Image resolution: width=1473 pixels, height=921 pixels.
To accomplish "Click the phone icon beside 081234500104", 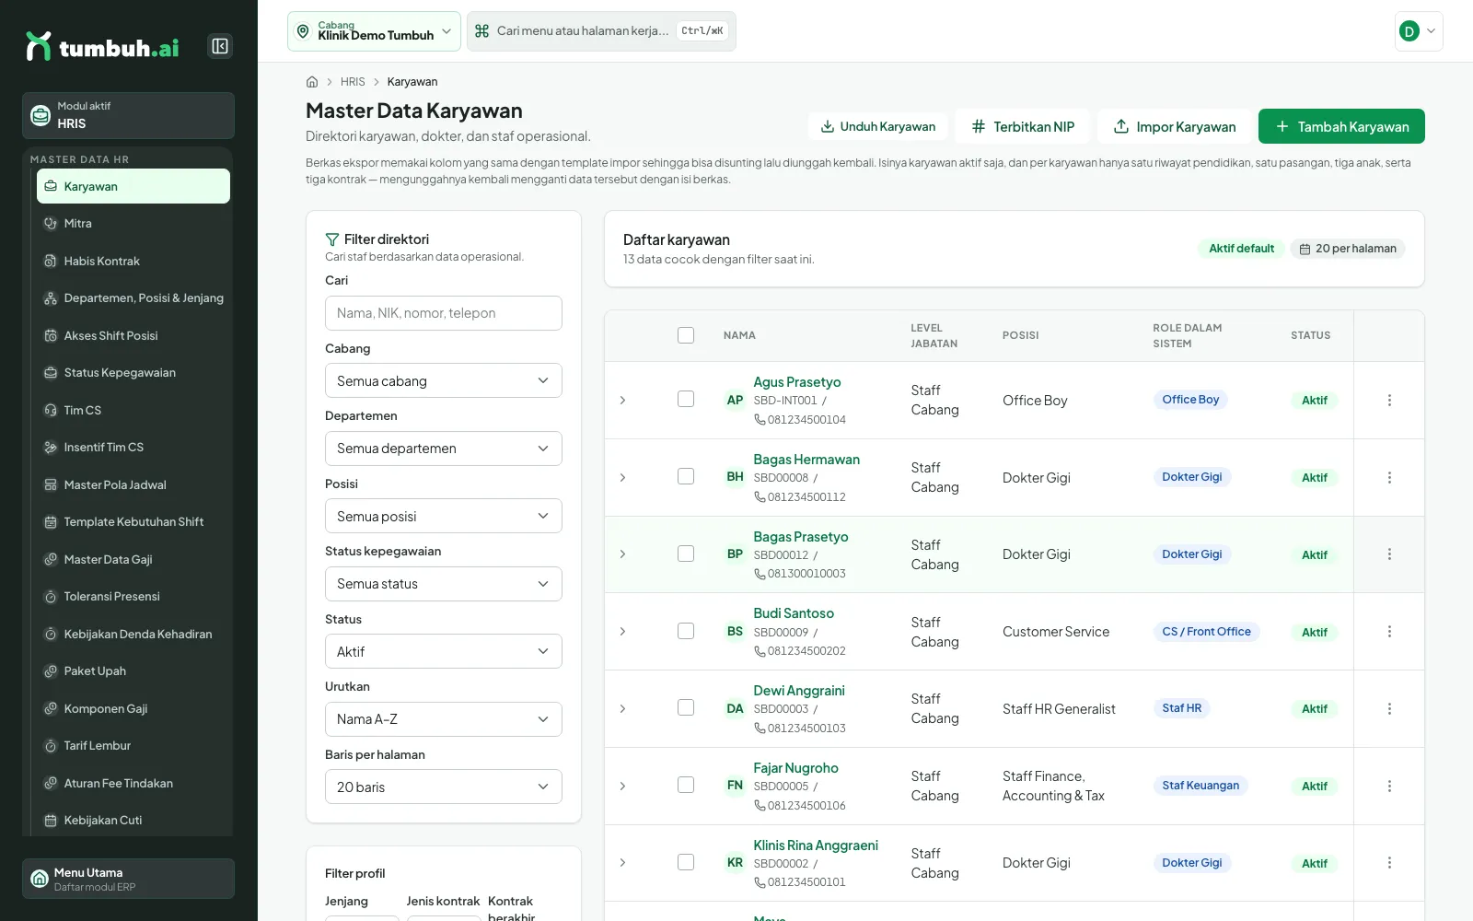I will [x=760, y=420].
